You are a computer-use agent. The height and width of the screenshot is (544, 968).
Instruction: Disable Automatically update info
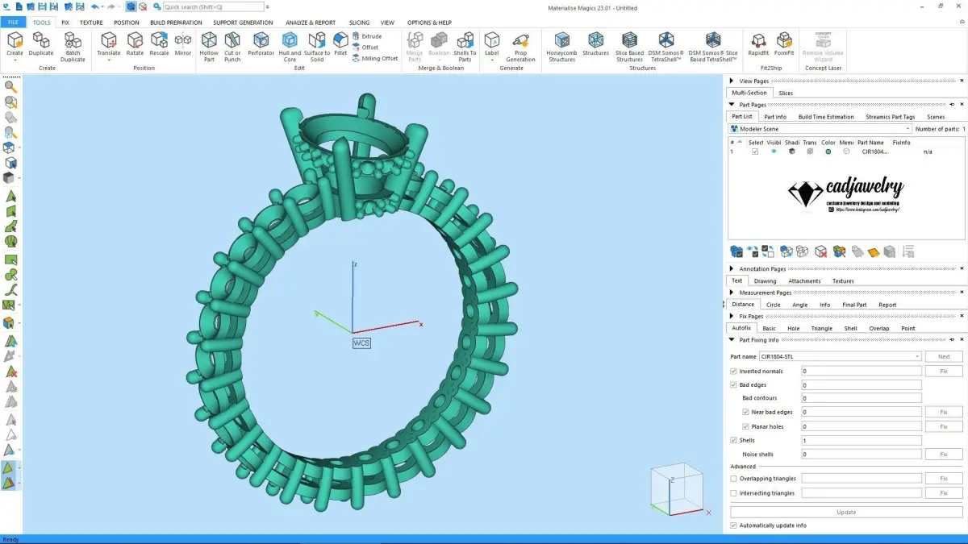[x=733, y=525]
